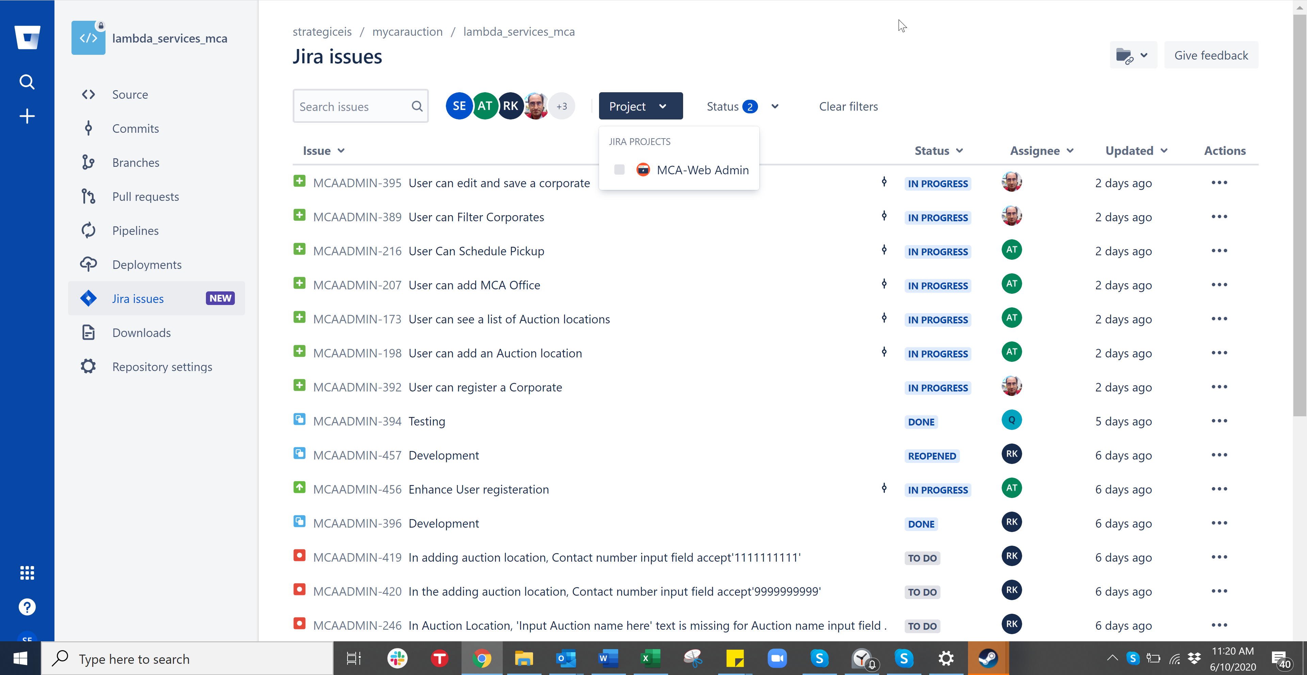Open commit icon for MCAADMIN-395 row
The height and width of the screenshot is (675, 1307).
click(x=884, y=182)
